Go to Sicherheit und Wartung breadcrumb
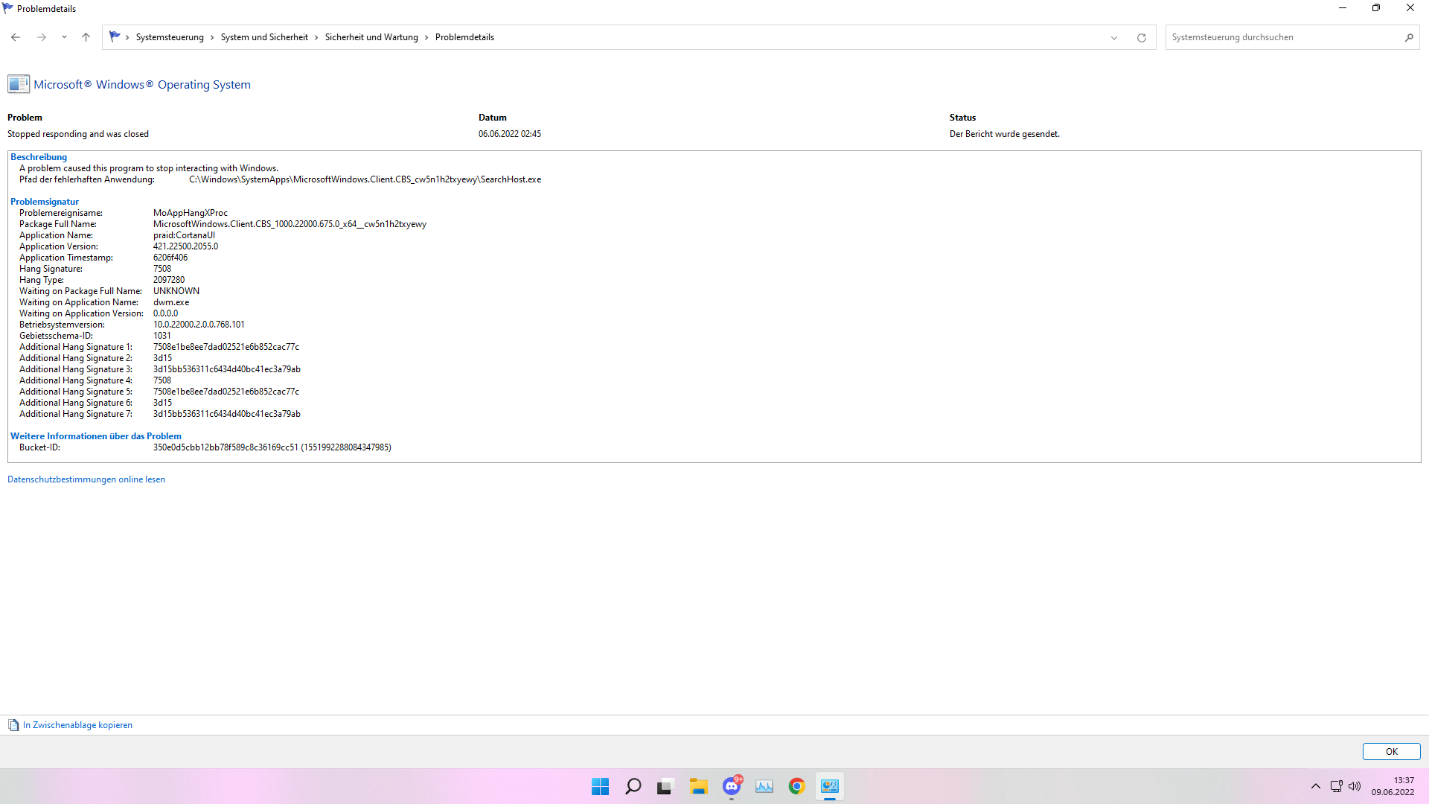The width and height of the screenshot is (1429, 804). click(x=371, y=36)
